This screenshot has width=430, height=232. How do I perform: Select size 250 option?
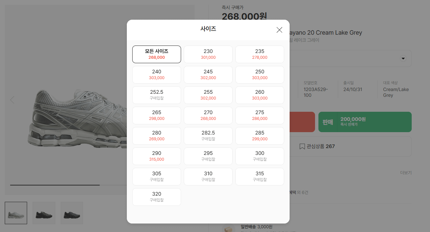click(260, 75)
